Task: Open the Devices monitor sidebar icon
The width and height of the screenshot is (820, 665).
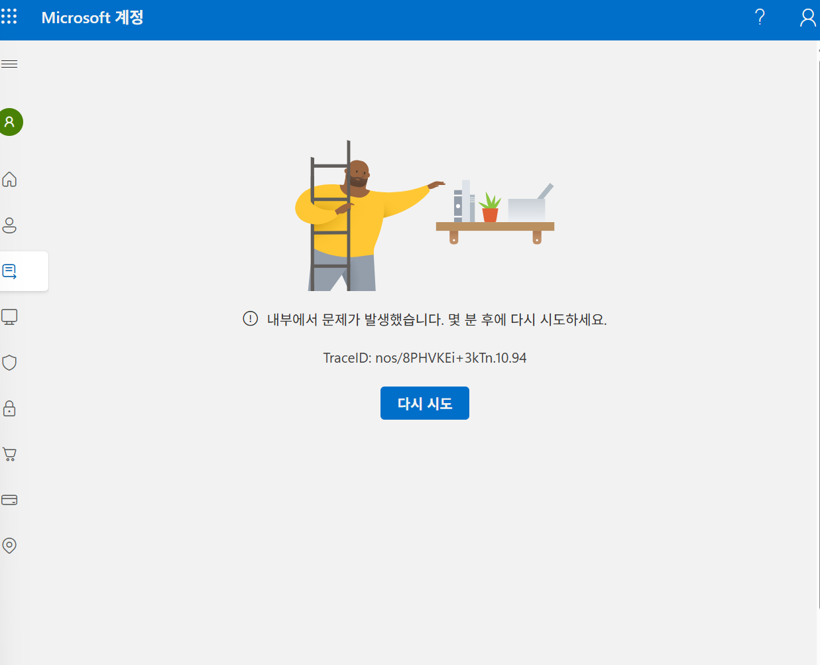Action: click(x=9, y=317)
